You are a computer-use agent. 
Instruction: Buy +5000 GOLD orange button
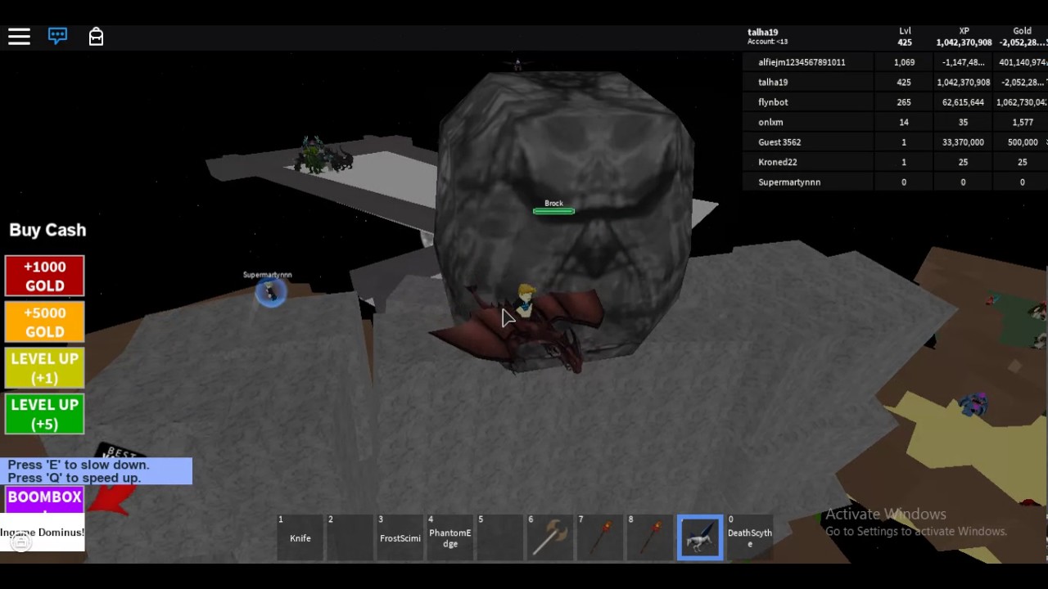44,322
